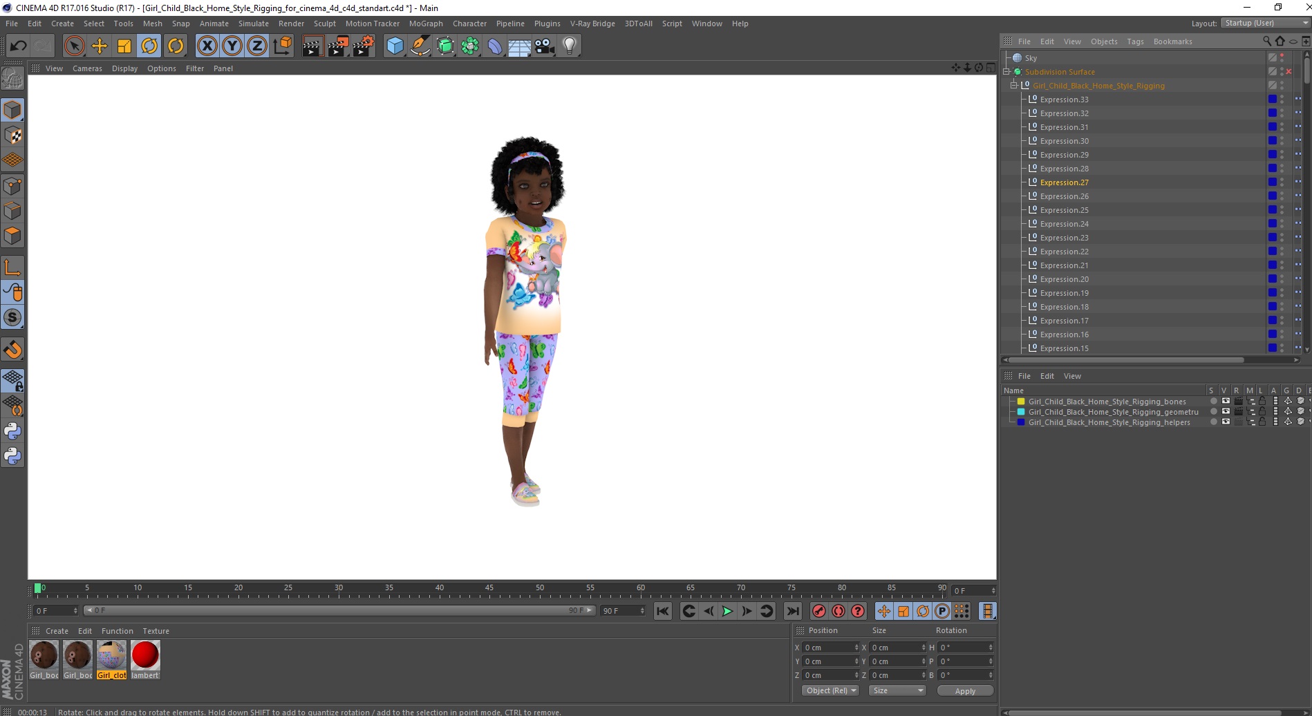Open the Character menu
The width and height of the screenshot is (1312, 716).
469,23
